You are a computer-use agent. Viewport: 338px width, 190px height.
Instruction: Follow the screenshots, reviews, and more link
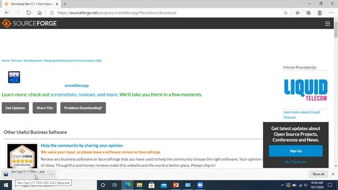coord(84,94)
